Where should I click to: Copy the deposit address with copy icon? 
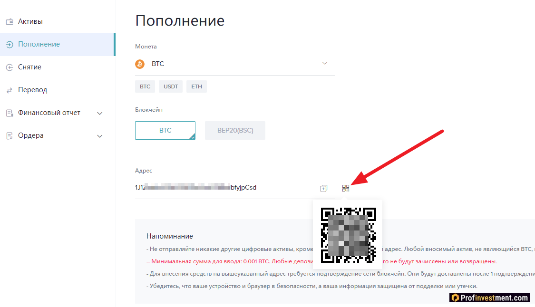pyautogui.click(x=324, y=188)
